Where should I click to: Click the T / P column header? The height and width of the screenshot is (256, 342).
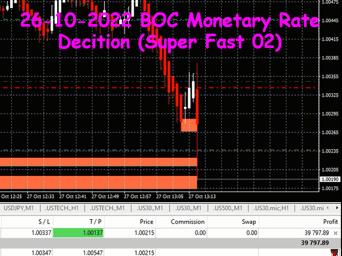pos(96,222)
